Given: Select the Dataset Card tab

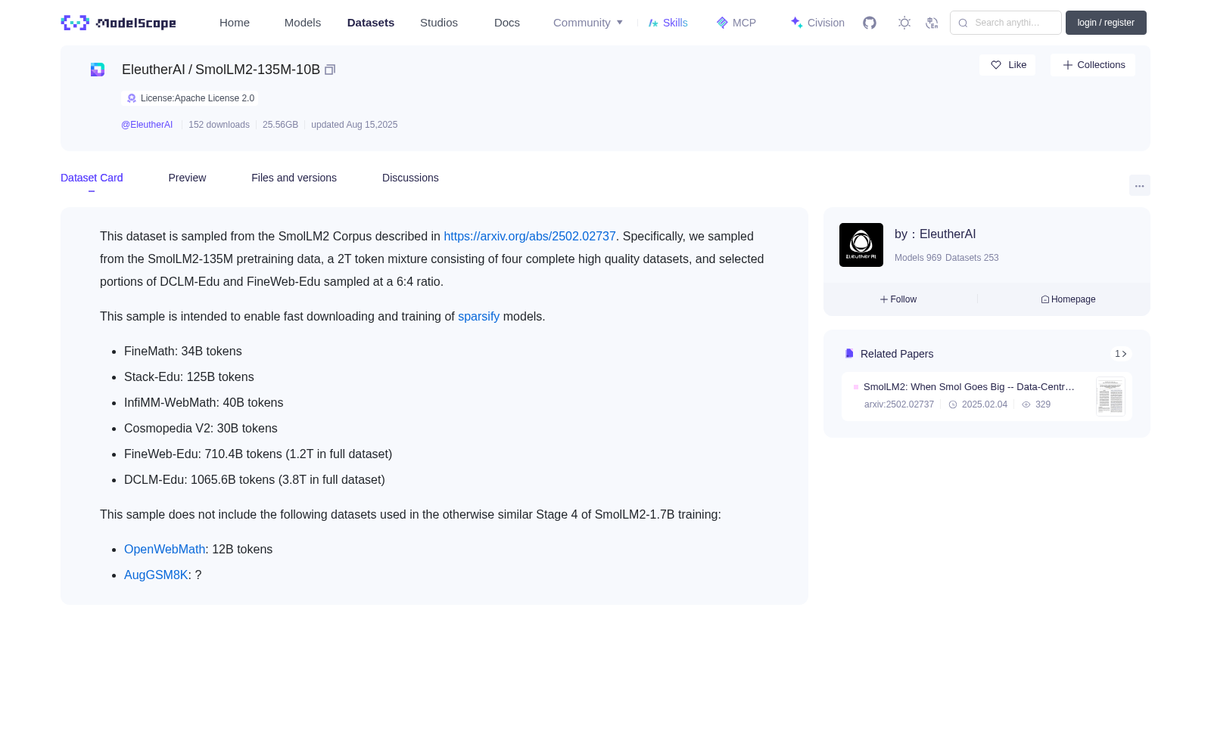Looking at the screenshot, I should pos(92,178).
